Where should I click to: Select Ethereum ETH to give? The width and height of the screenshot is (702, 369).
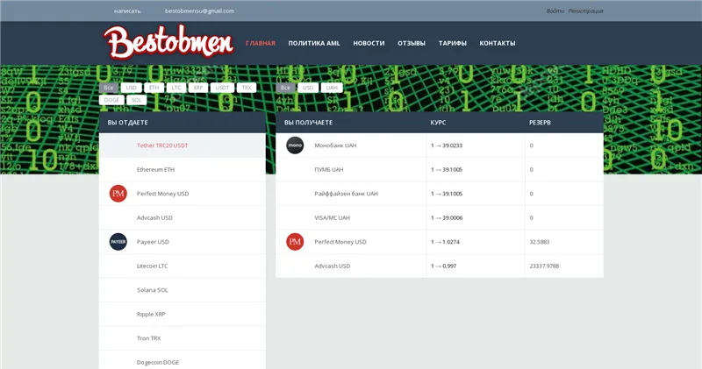[x=183, y=169]
